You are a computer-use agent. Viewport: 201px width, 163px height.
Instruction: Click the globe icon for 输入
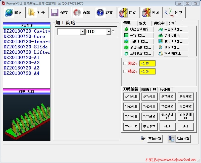pyautogui.click(x=9, y=13)
